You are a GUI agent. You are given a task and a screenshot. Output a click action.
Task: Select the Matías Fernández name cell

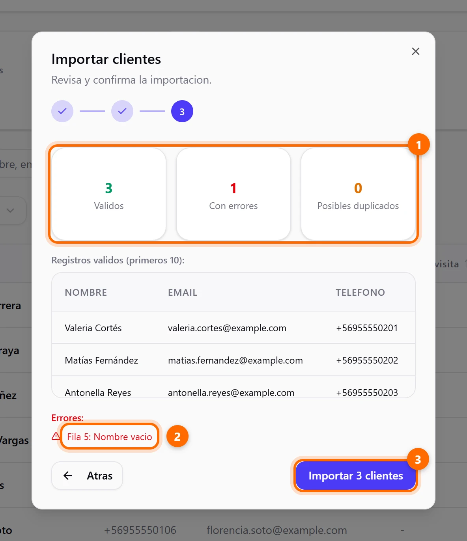click(x=101, y=360)
